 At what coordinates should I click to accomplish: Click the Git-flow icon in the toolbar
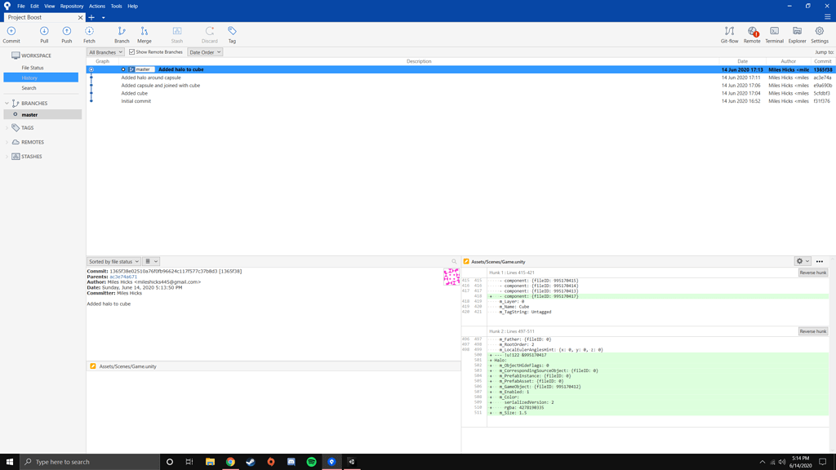[731, 33]
